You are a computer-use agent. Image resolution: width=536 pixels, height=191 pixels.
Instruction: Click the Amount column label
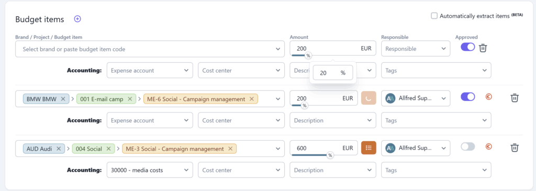[299, 37]
